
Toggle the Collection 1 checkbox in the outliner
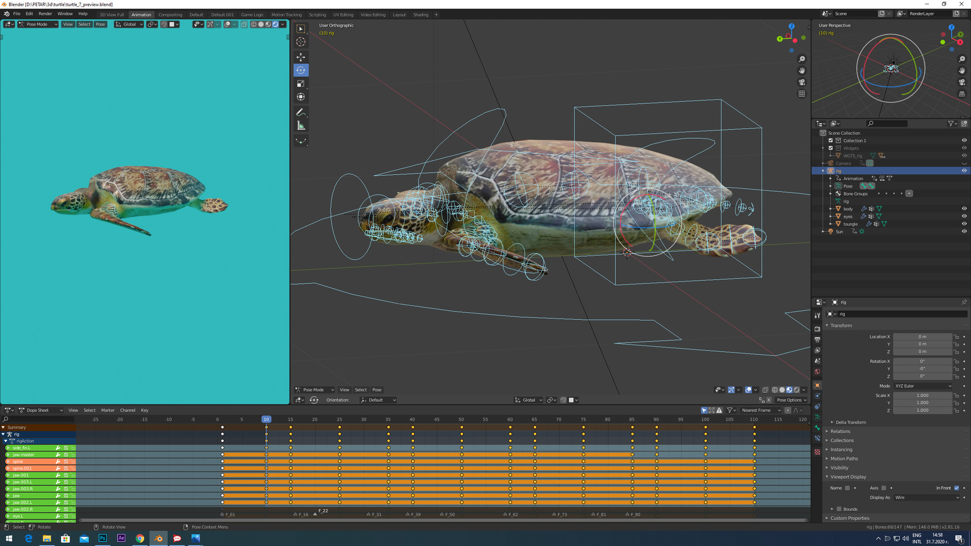tap(831, 140)
